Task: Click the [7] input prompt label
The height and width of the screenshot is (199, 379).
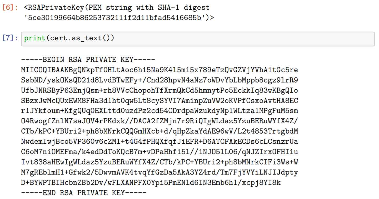Action: point(10,38)
